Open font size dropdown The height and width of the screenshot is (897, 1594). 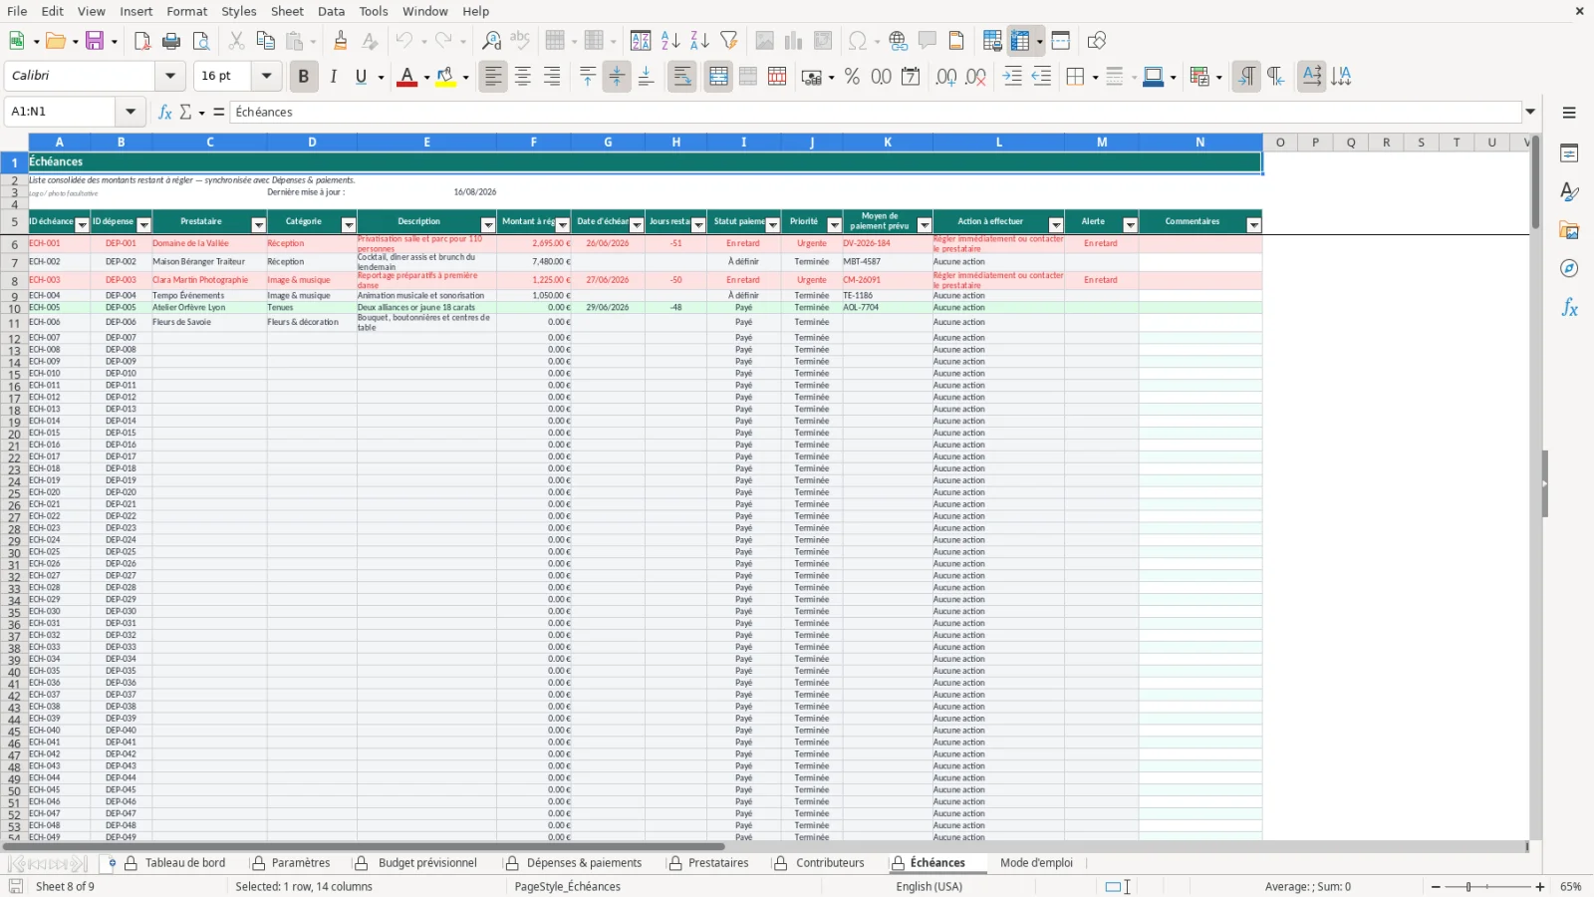(x=266, y=76)
